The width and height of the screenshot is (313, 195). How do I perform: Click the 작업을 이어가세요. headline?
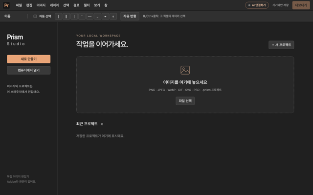pyautogui.click(x=102, y=44)
